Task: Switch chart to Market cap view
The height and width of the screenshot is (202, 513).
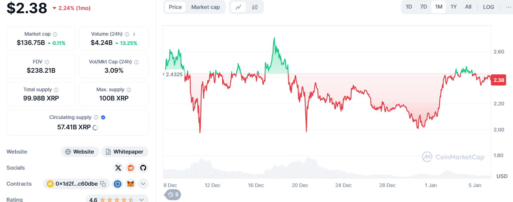Action: pyautogui.click(x=206, y=7)
